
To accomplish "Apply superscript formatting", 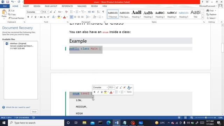I will 48,17.
